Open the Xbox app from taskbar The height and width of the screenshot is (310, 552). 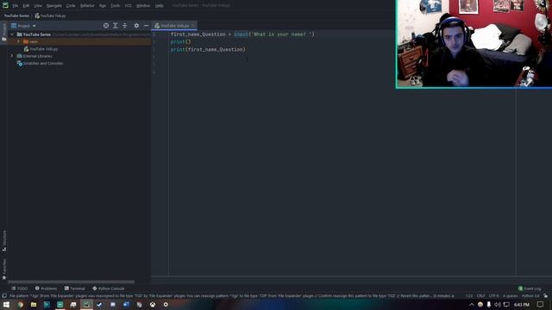pos(153,305)
